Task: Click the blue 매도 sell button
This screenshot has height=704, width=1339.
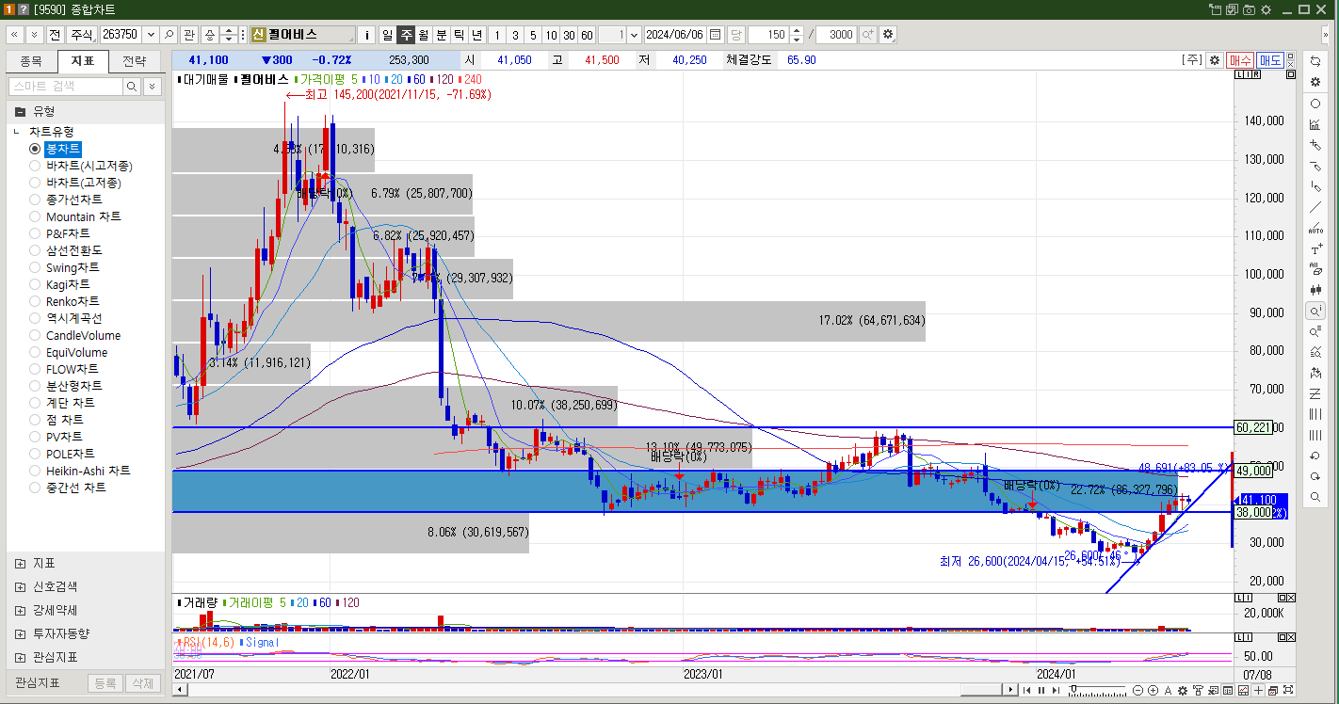Action: pos(1270,59)
